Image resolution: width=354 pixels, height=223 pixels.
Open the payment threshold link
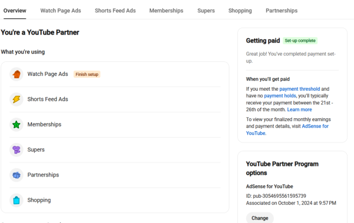click(x=300, y=89)
